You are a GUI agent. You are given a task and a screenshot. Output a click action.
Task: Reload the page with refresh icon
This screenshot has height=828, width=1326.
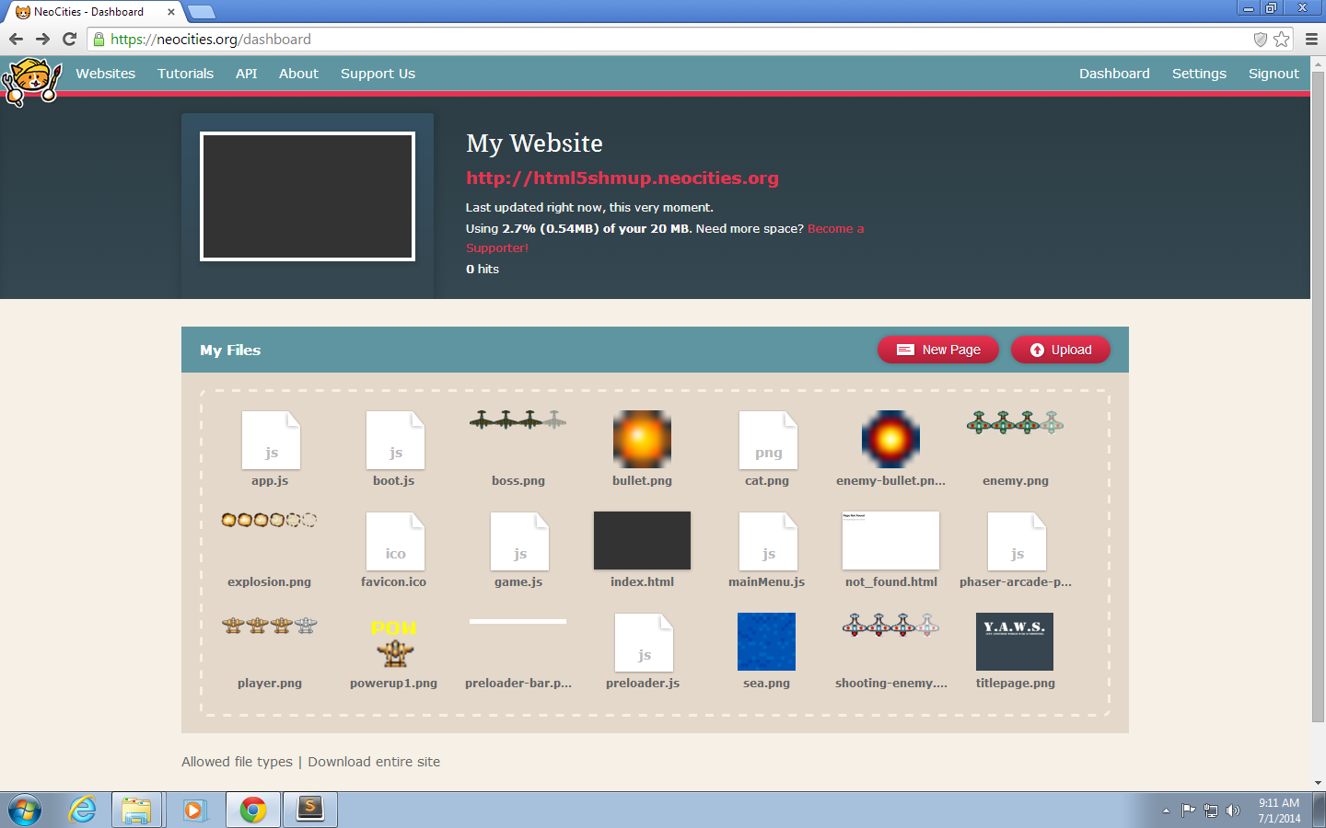point(69,39)
